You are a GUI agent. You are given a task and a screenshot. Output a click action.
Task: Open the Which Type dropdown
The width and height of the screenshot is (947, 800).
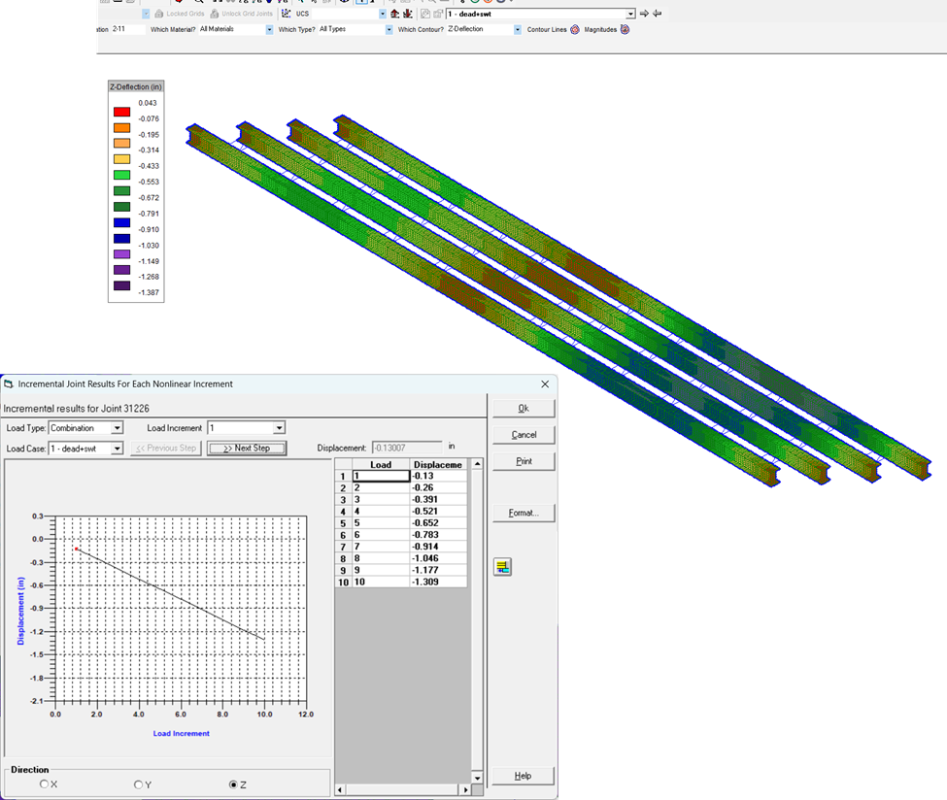click(389, 29)
